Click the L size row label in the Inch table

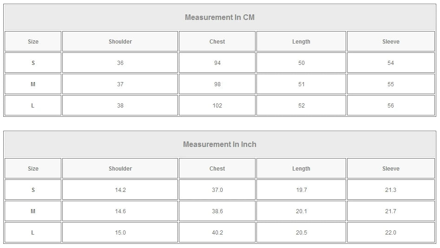(x=33, y=233)
